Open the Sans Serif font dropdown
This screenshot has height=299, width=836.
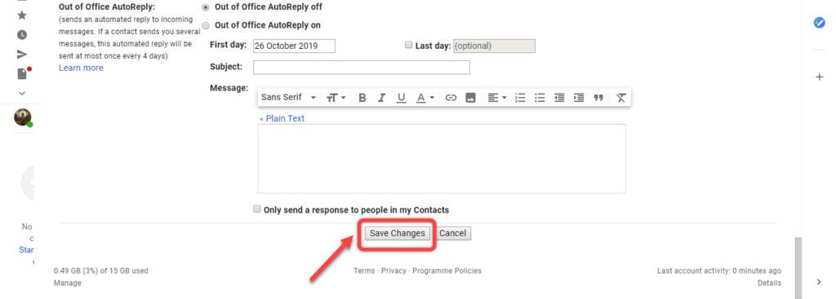288,98
